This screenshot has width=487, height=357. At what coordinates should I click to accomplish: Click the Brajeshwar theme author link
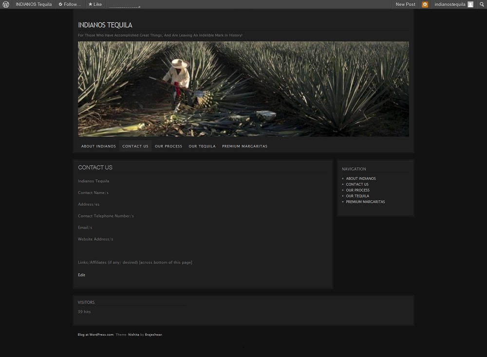(x=153, y=335)
